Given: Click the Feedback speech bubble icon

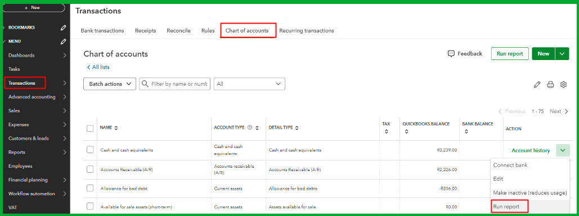Looking at the screenshot, I should pos(451,54).
